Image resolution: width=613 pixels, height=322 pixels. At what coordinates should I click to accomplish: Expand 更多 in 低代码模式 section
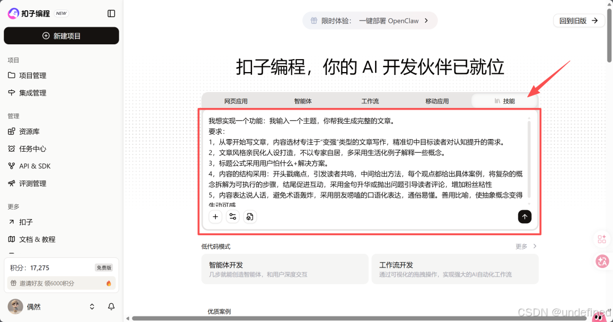click(526, 246)
